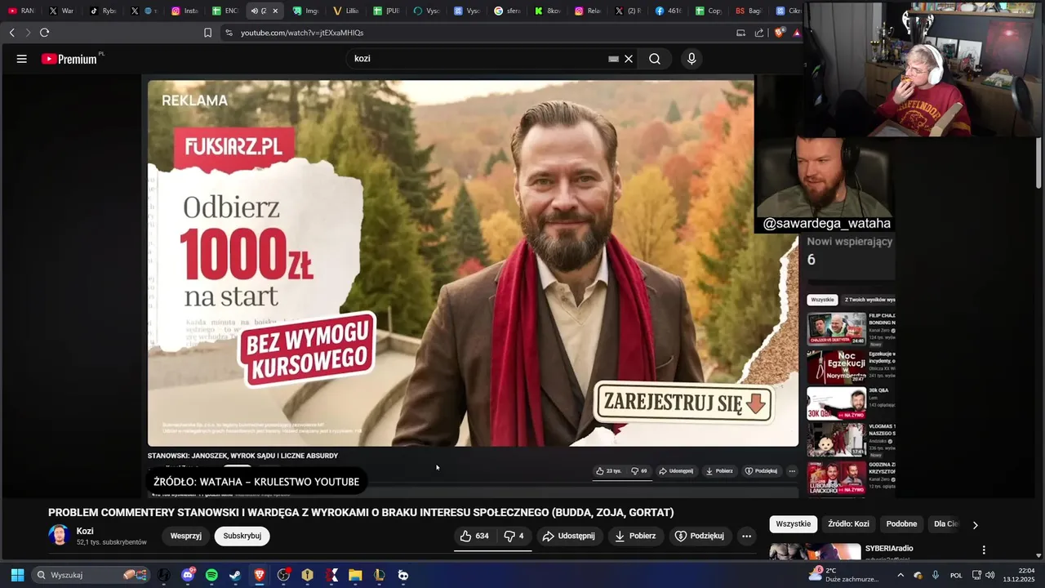
Task: Clear the search text with the X icon
Action: (x=629, y=59)
